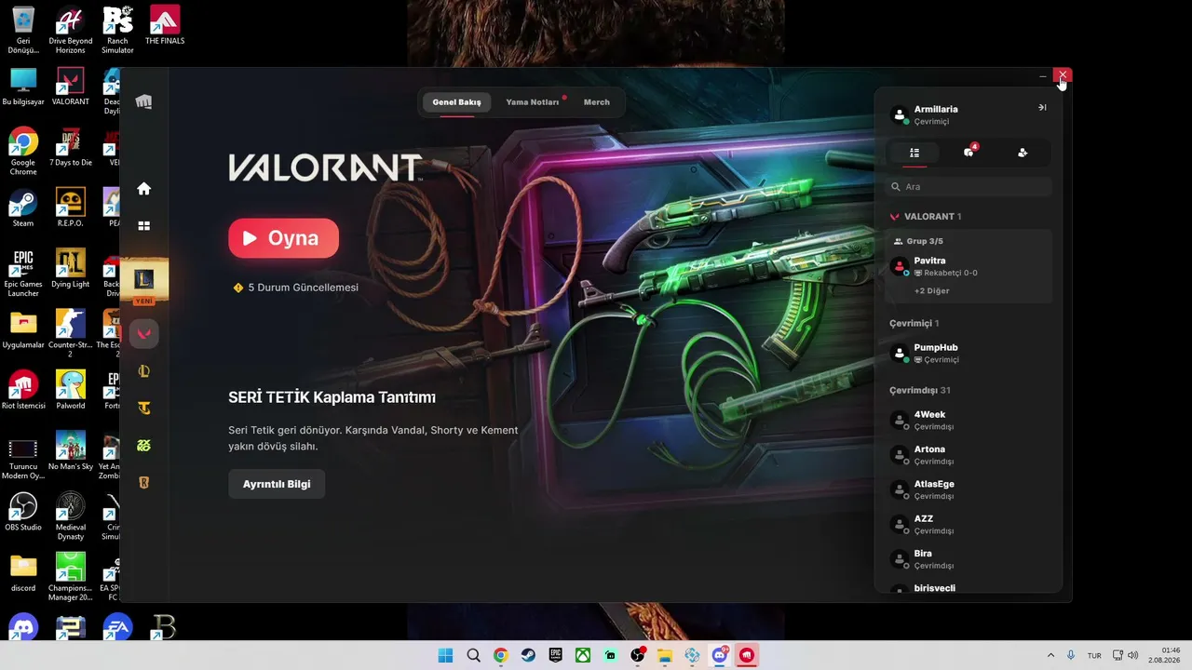Select offline friend AtlasEge

(968, 489)
